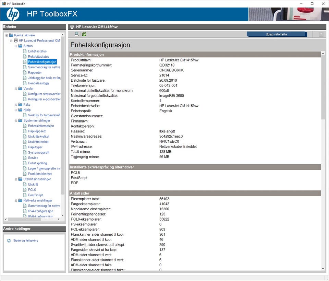Click the page icon beside Service
Screen dimensions: 329x281
coord(25,158)
